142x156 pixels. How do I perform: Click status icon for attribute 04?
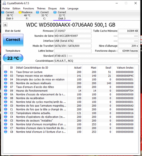(6, 79)
